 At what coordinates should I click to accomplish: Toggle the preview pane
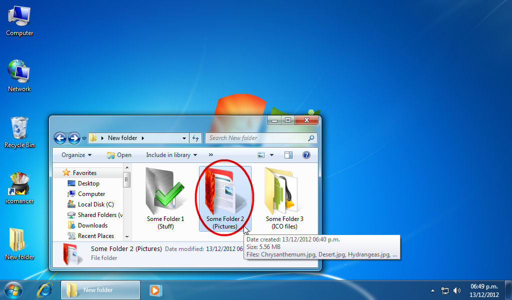point(288,155)
